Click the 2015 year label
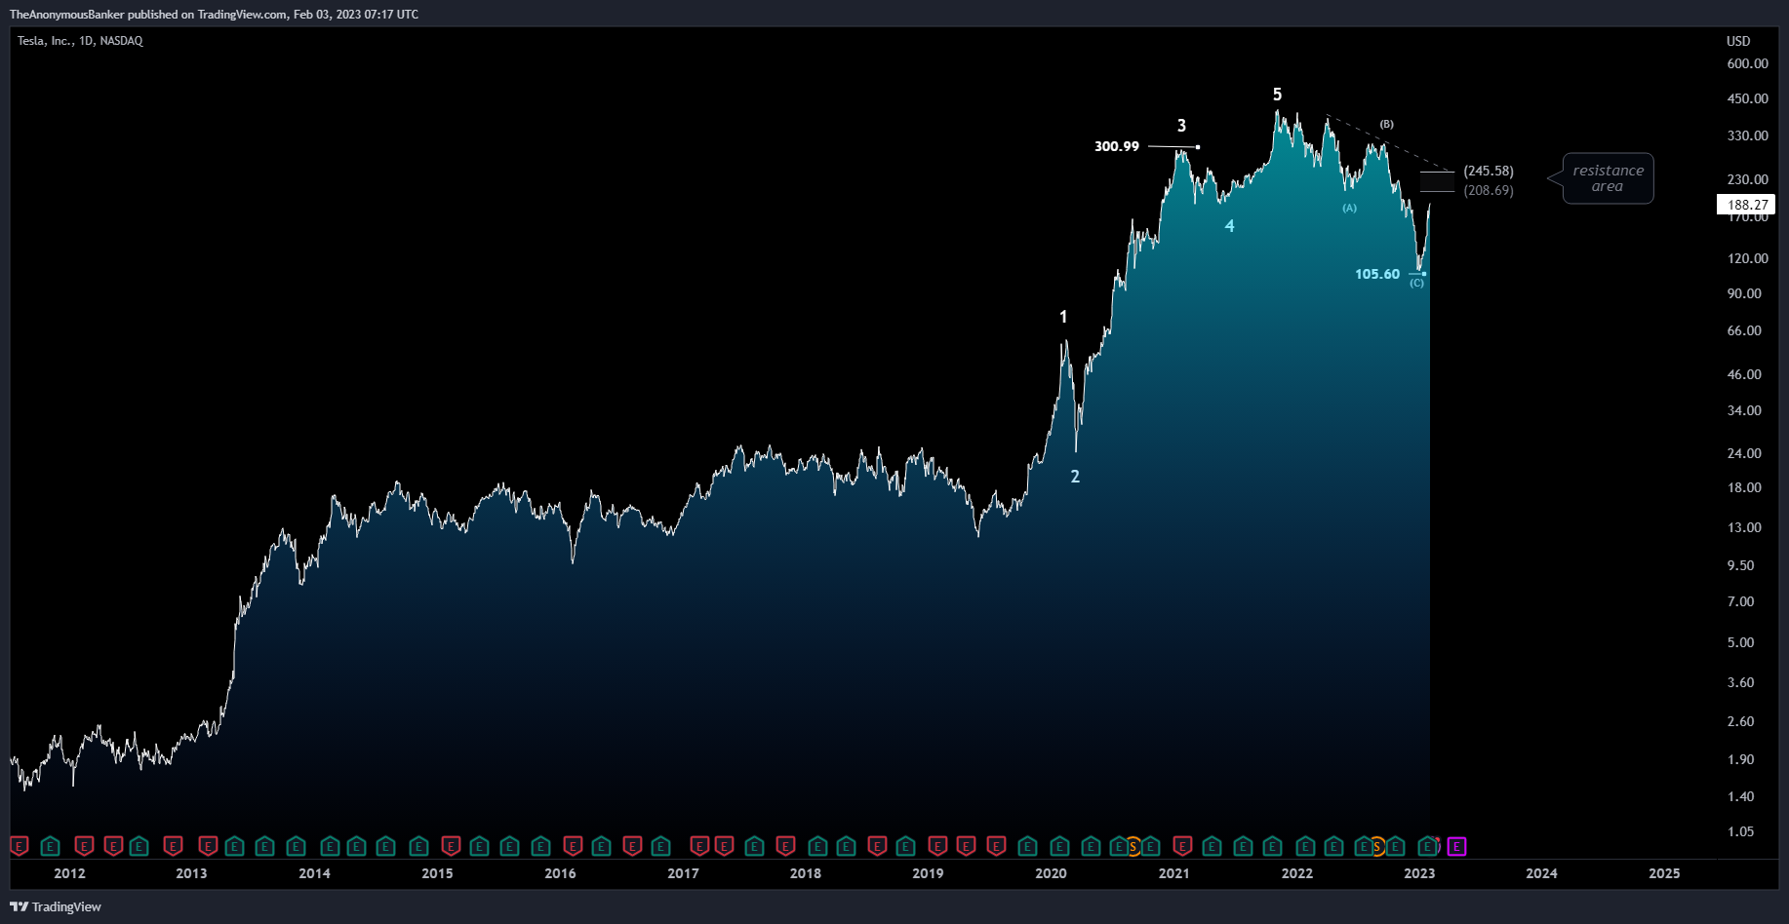The height and width of the screenshot is (924, 1789). tap(437, 873)
